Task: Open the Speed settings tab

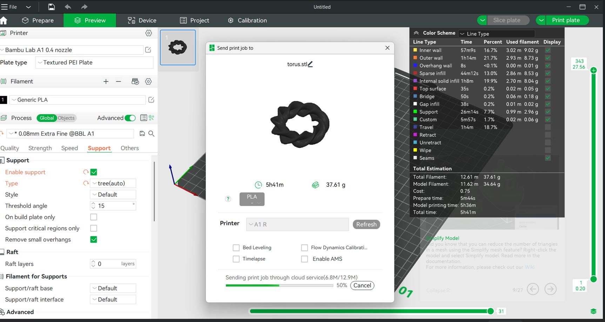Action: click(69, 148)
